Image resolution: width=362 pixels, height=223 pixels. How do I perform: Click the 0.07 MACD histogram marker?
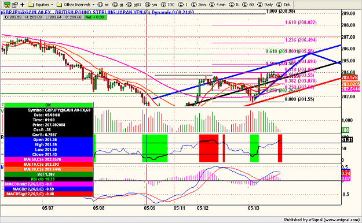coord(346,179)
